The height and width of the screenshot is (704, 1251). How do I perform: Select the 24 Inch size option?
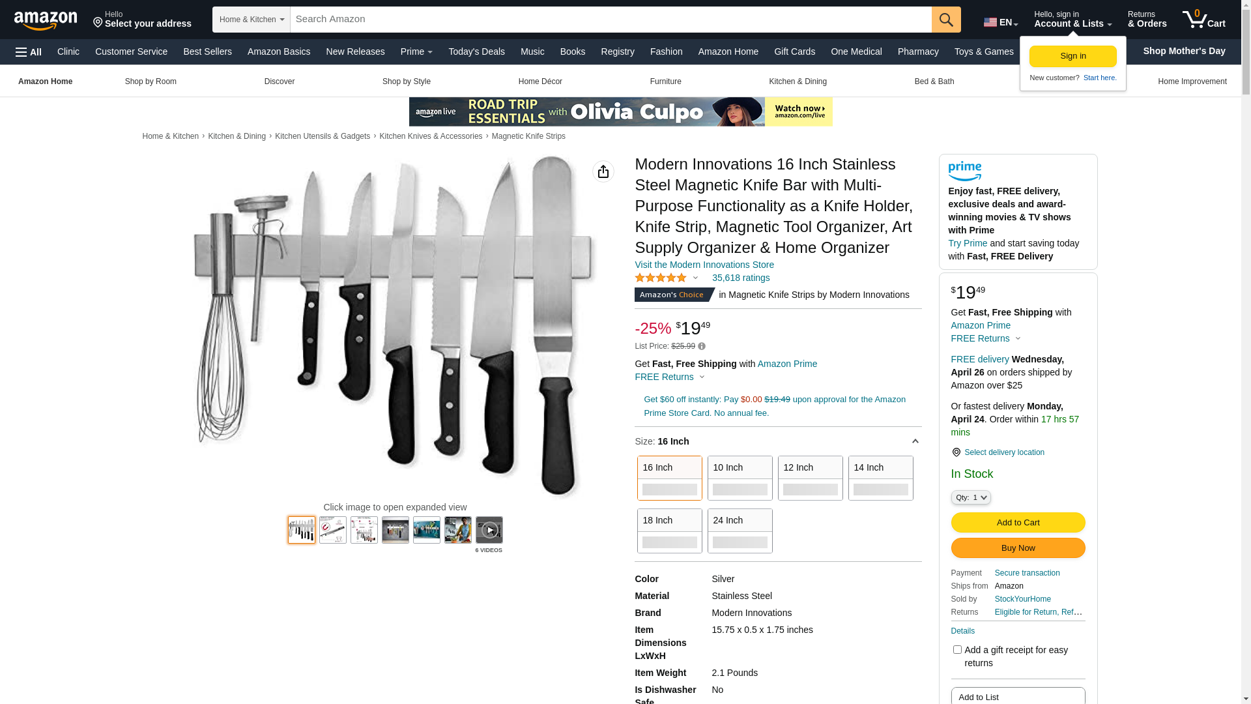point(740,531)
